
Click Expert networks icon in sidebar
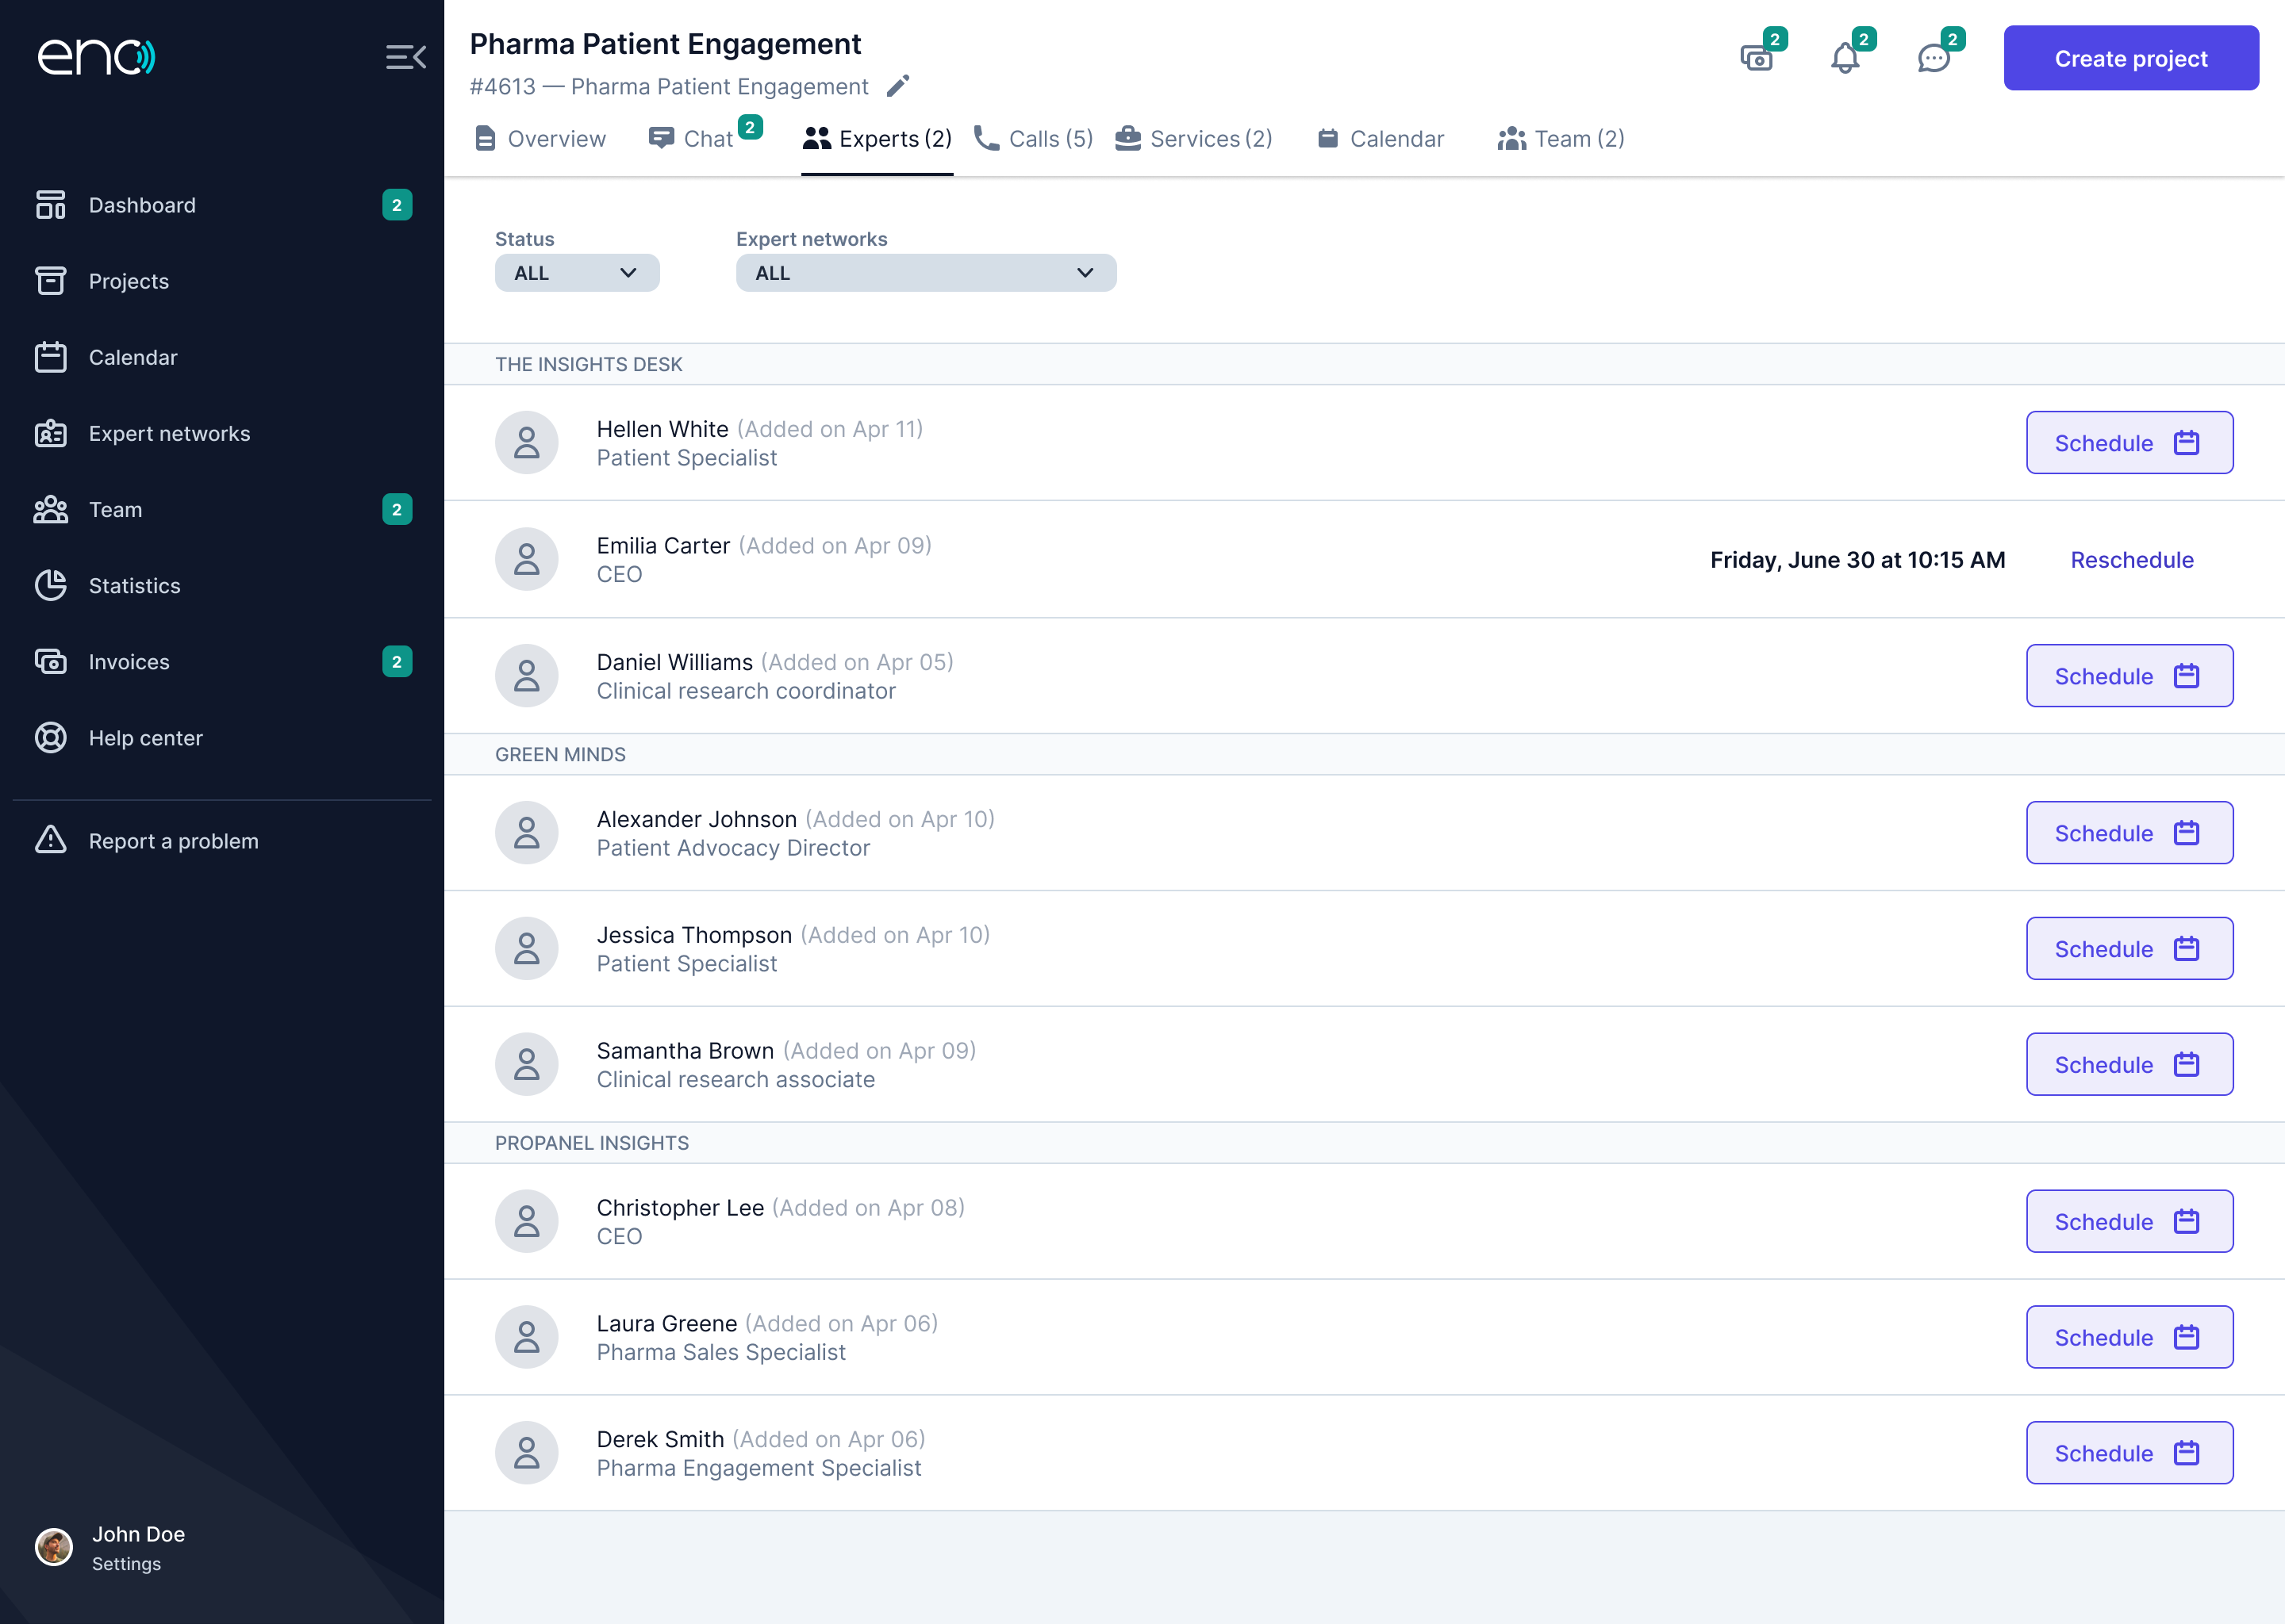click(x=50, y=434)
